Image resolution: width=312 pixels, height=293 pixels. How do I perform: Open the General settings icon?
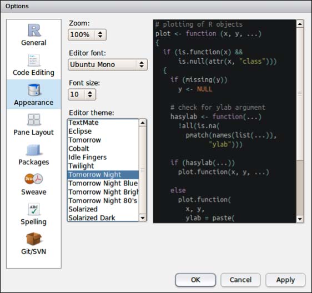34,30
